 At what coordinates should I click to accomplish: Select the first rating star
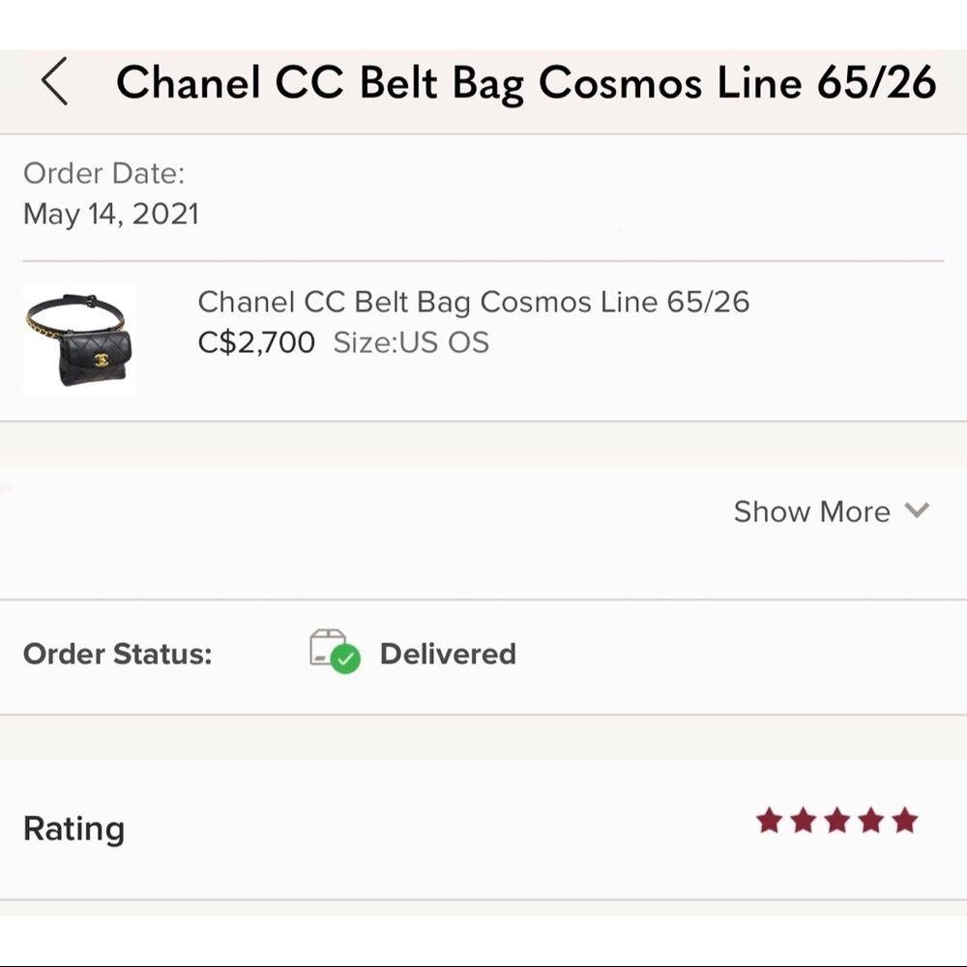click(769, 821)
